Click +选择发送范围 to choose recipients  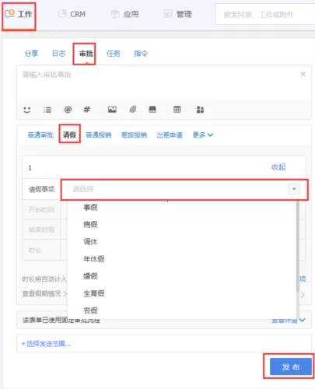[46, 344]
